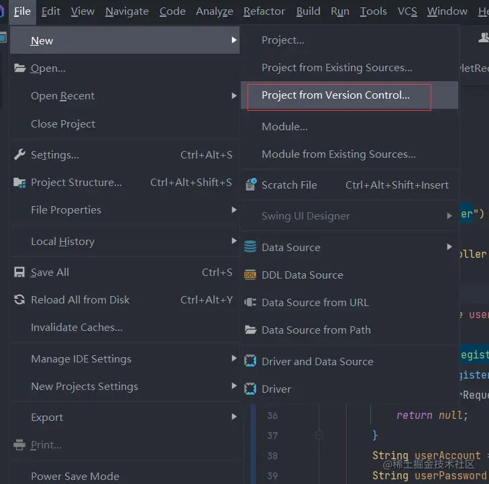Select New Project... entry

pos(349,40)
